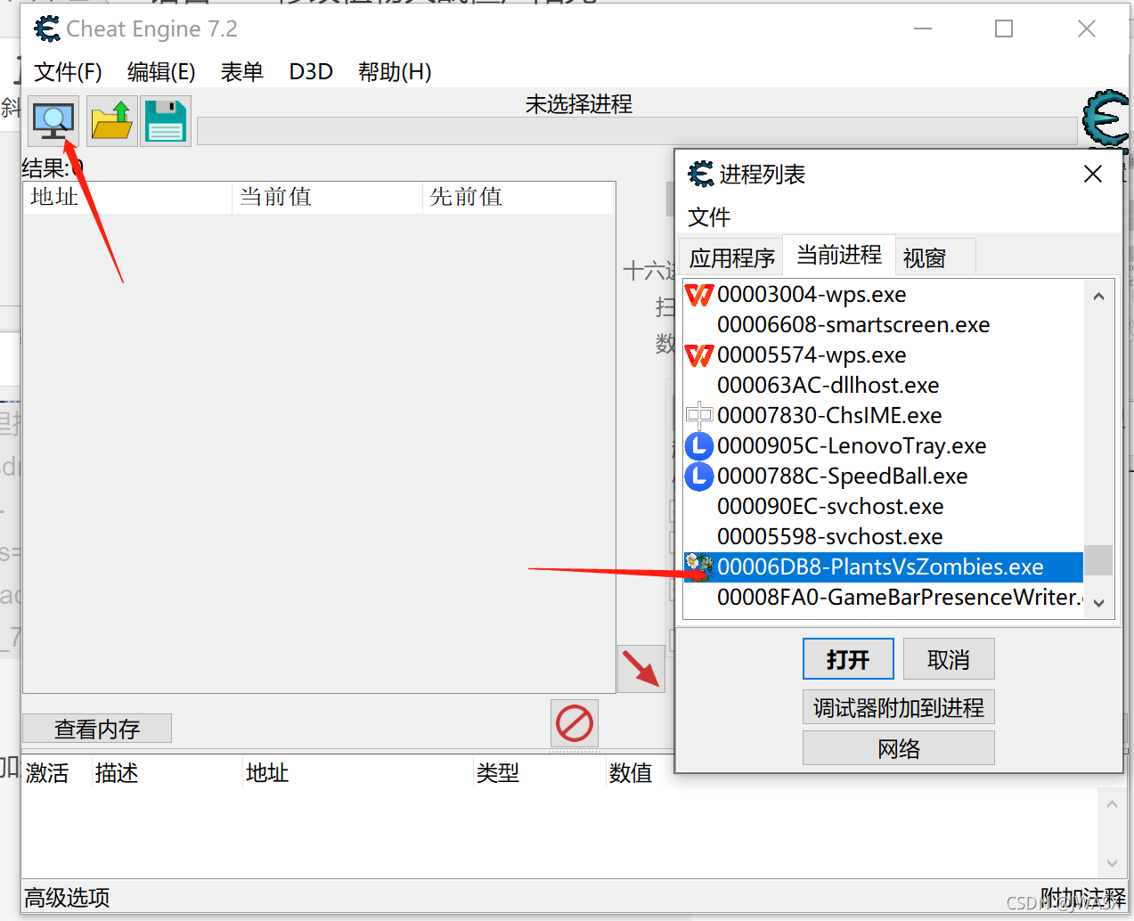Select 00005574-wps.exe process
Viewport: 1134px width, 921px height.
pos(883,355)
